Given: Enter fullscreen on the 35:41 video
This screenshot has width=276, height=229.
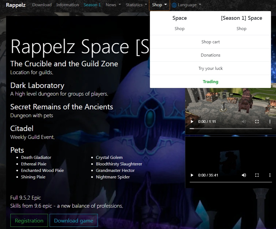Looking at the screenshot, I should [257, 175].
